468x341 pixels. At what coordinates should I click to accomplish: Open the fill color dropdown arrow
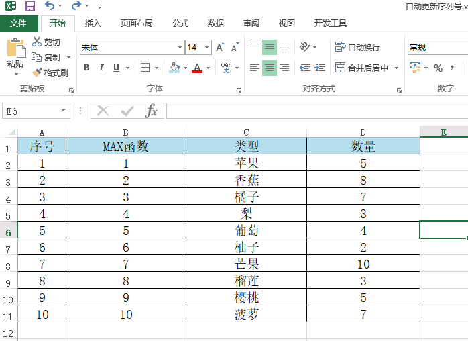point(185,68)
